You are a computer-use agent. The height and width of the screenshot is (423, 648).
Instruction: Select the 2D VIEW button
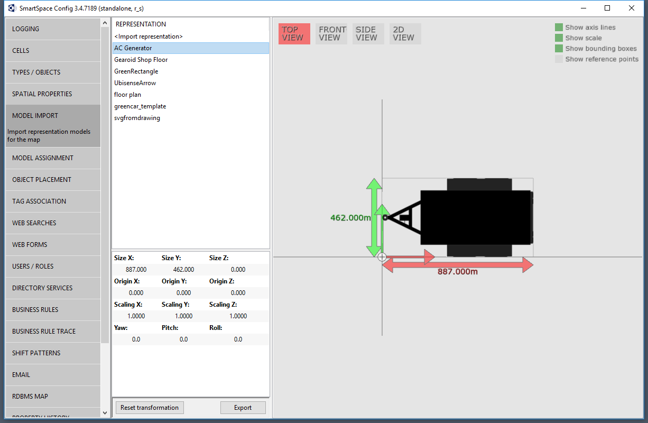tap(405, 33)
